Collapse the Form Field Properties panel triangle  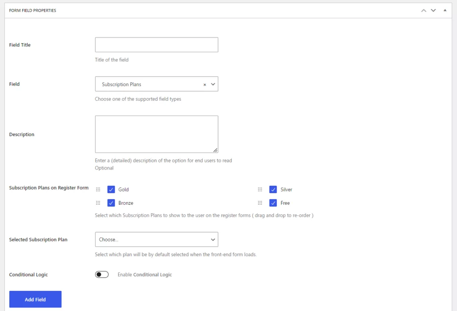click(x=445, y=10)
